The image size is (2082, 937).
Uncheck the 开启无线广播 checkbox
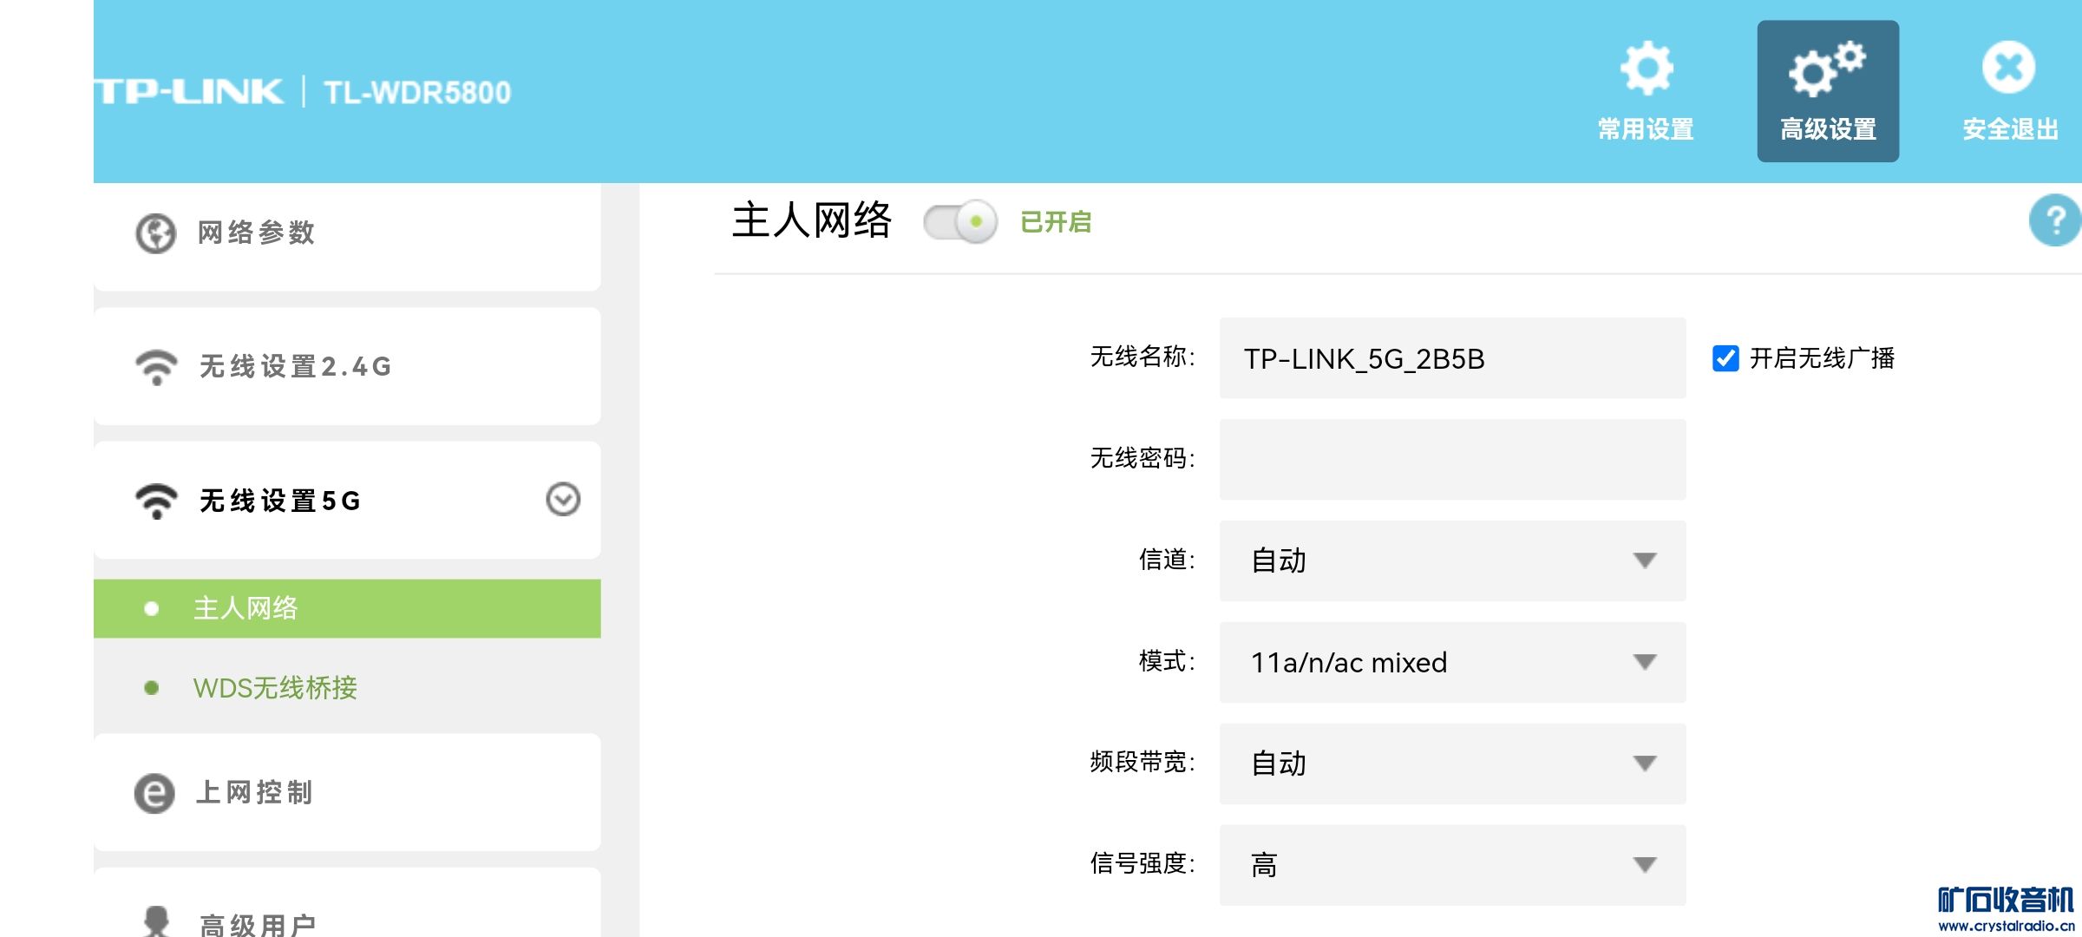pos(1725,358)
